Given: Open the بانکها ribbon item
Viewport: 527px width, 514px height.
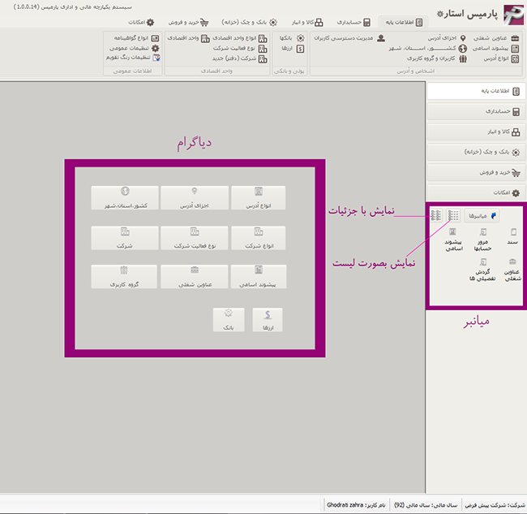Looking at the screenshot, I should (292, 38).
